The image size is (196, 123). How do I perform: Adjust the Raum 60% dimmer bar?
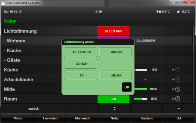point(141,99)
